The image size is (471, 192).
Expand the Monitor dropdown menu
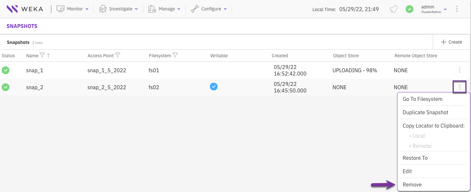click(73, 9)
